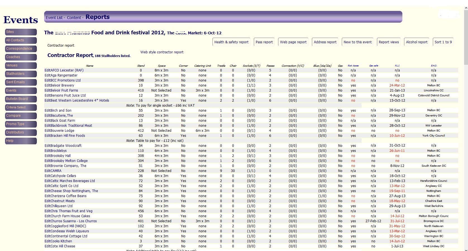Open Help from the sidebar
This screenshot has width=468, height=251.
tap(21, 141)
